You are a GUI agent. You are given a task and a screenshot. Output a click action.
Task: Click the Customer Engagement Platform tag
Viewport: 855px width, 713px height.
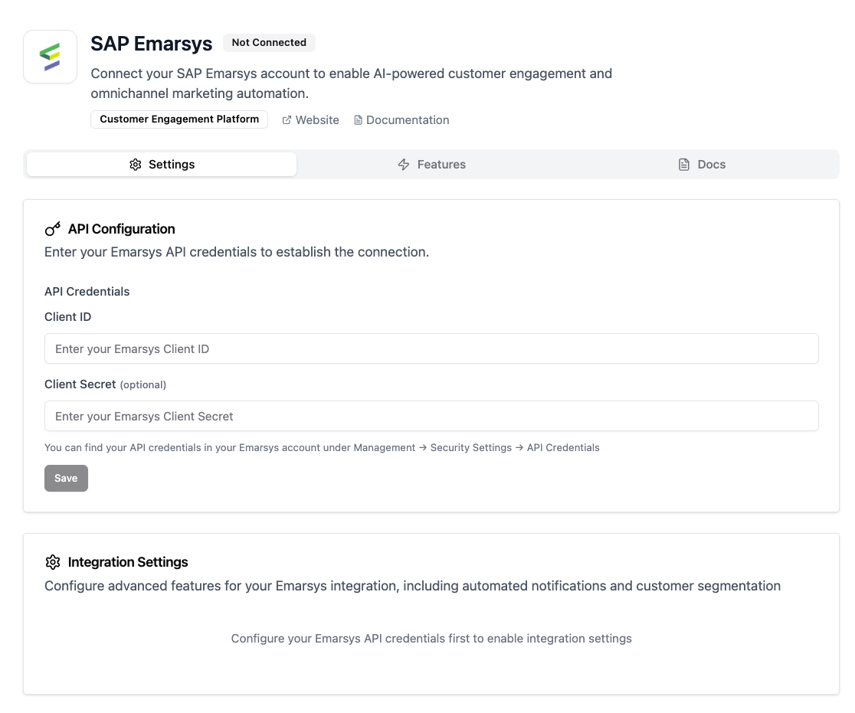pos(179,119)
